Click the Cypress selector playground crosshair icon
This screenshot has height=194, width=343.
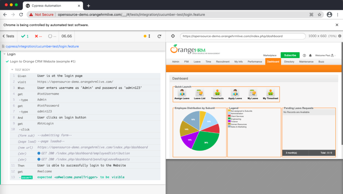pyautogui.click(x=173, y=36)
